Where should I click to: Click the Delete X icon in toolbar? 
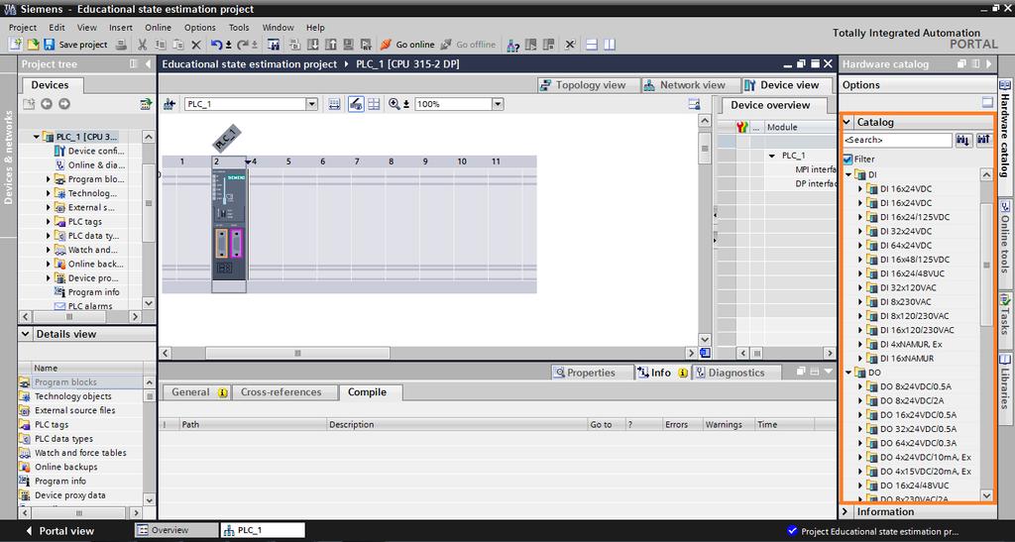196,45
